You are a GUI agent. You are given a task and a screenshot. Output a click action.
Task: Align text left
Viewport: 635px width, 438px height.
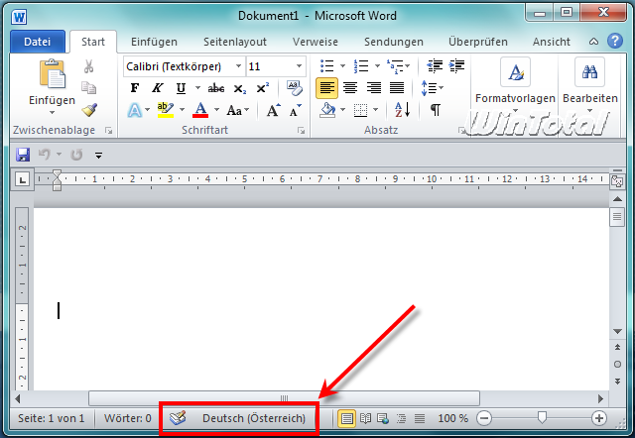(x=326, y=88)
